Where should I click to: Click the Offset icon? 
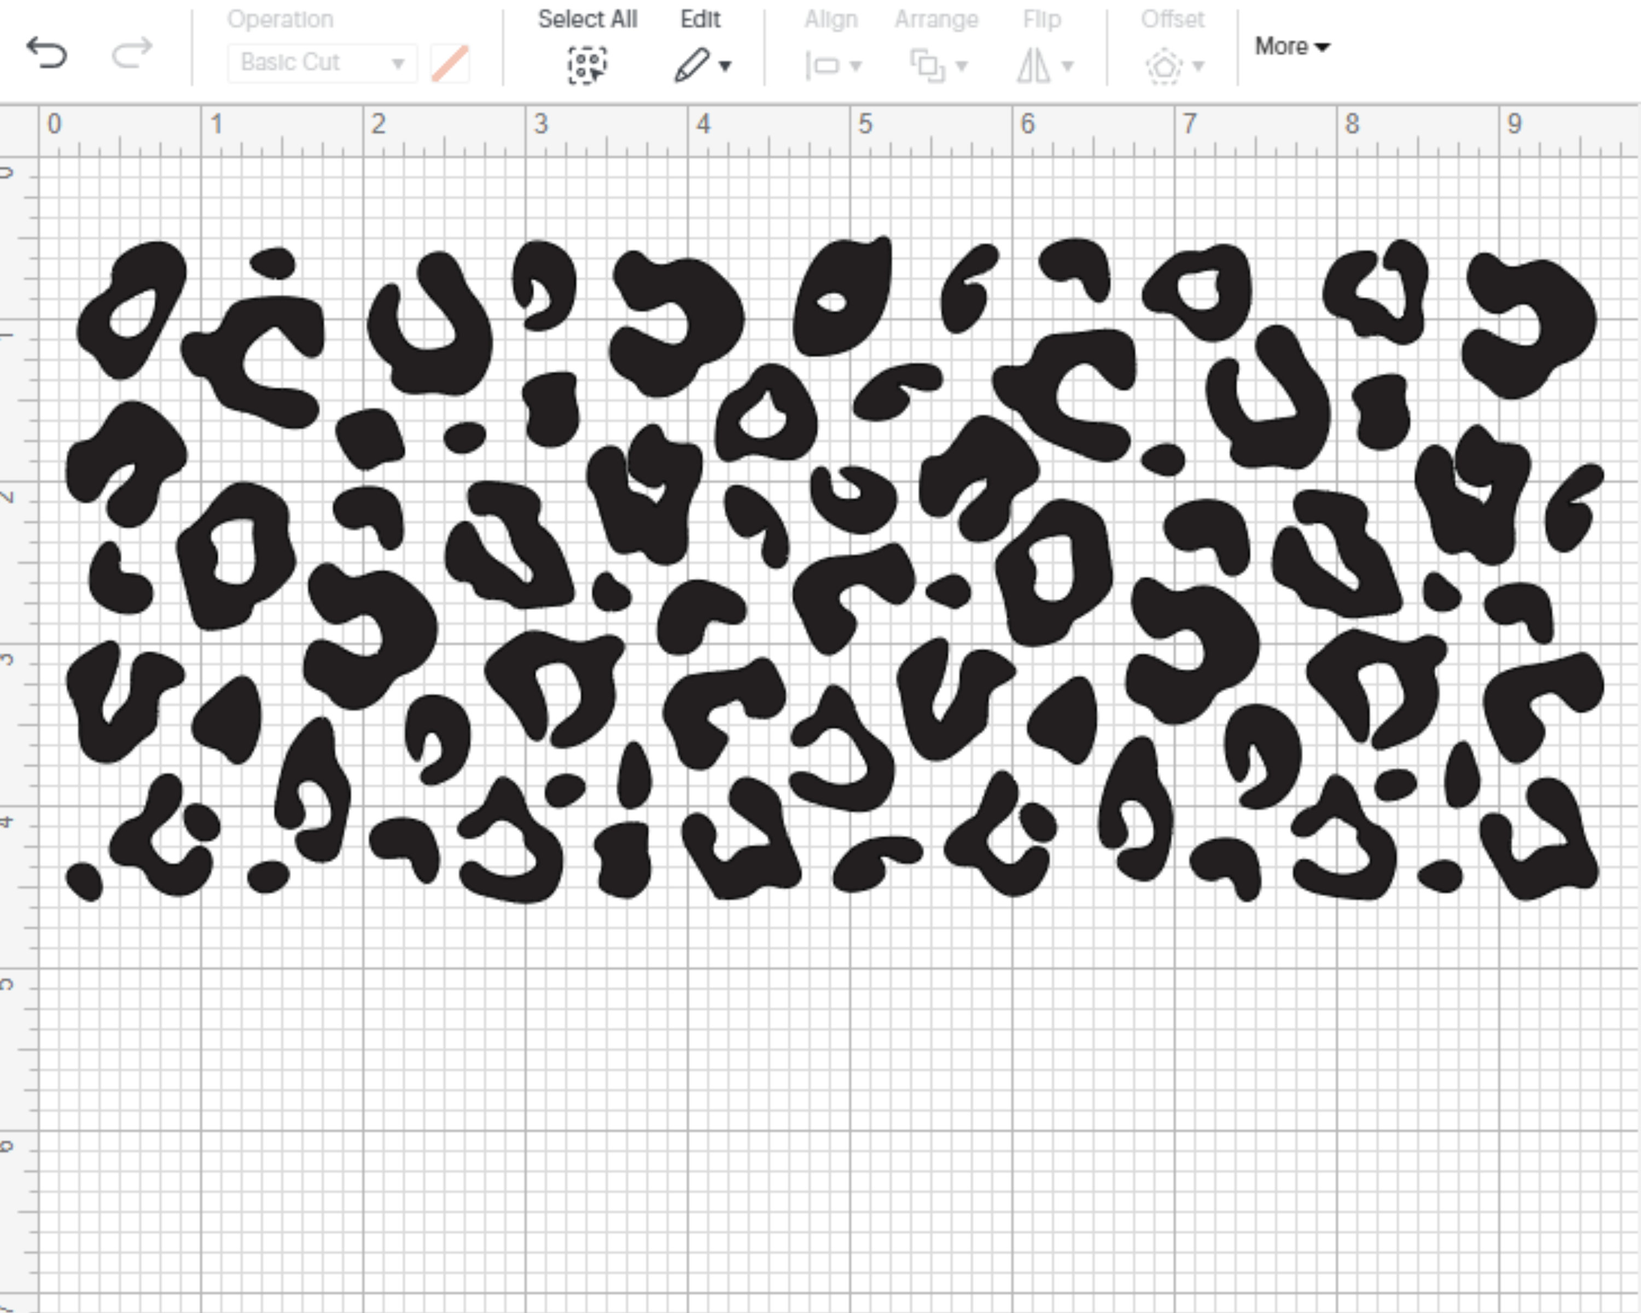pyautogui.click(x=1164, y=66)
